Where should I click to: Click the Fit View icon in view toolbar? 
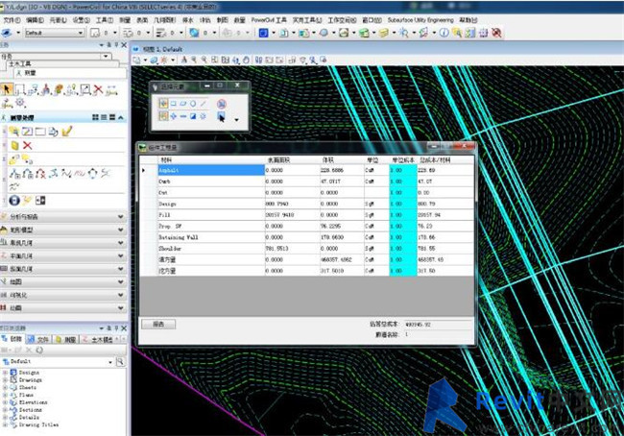coord(226,60)
